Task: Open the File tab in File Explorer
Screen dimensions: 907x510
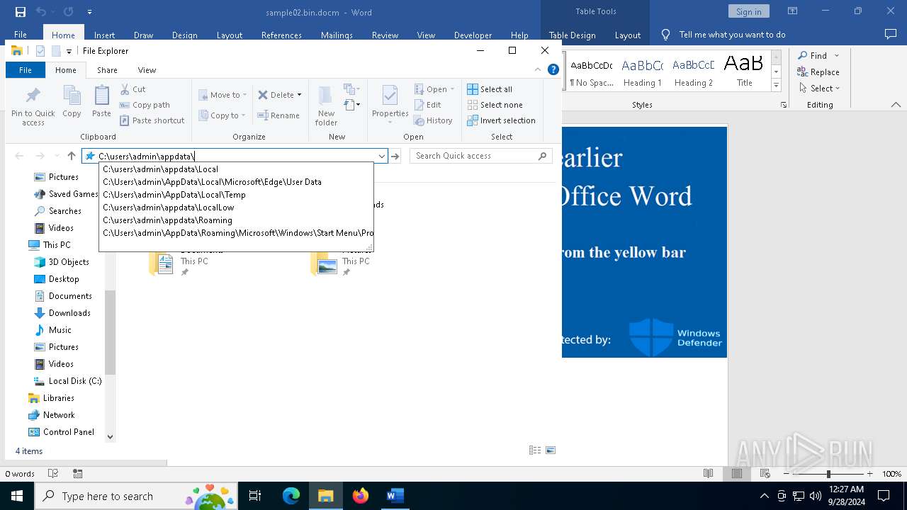Action: [26, 70]
